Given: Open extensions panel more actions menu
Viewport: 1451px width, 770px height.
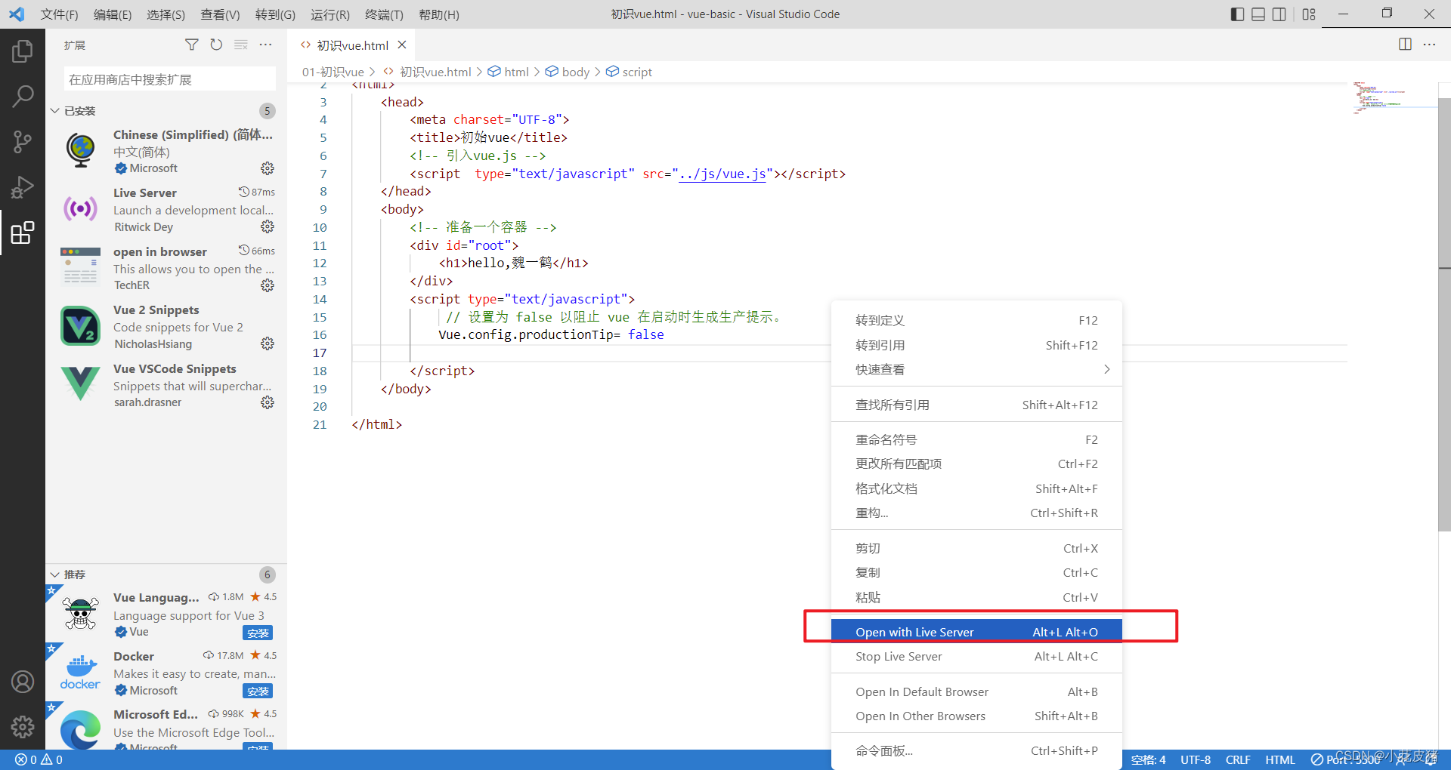Looking at the screenshot, I should tap(265, 45).
